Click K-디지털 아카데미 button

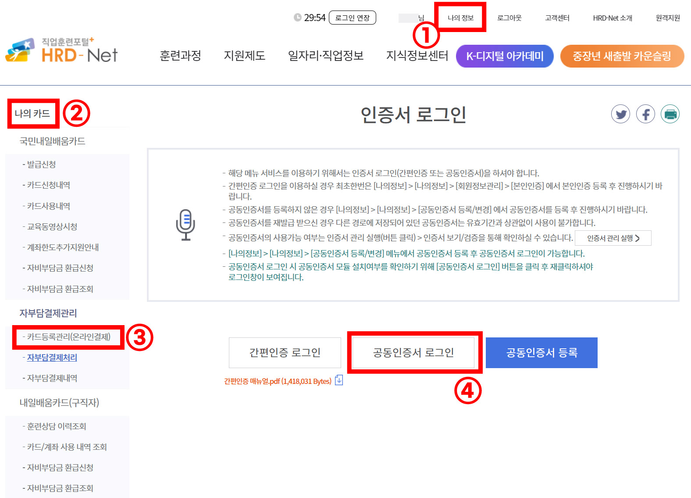505,56
